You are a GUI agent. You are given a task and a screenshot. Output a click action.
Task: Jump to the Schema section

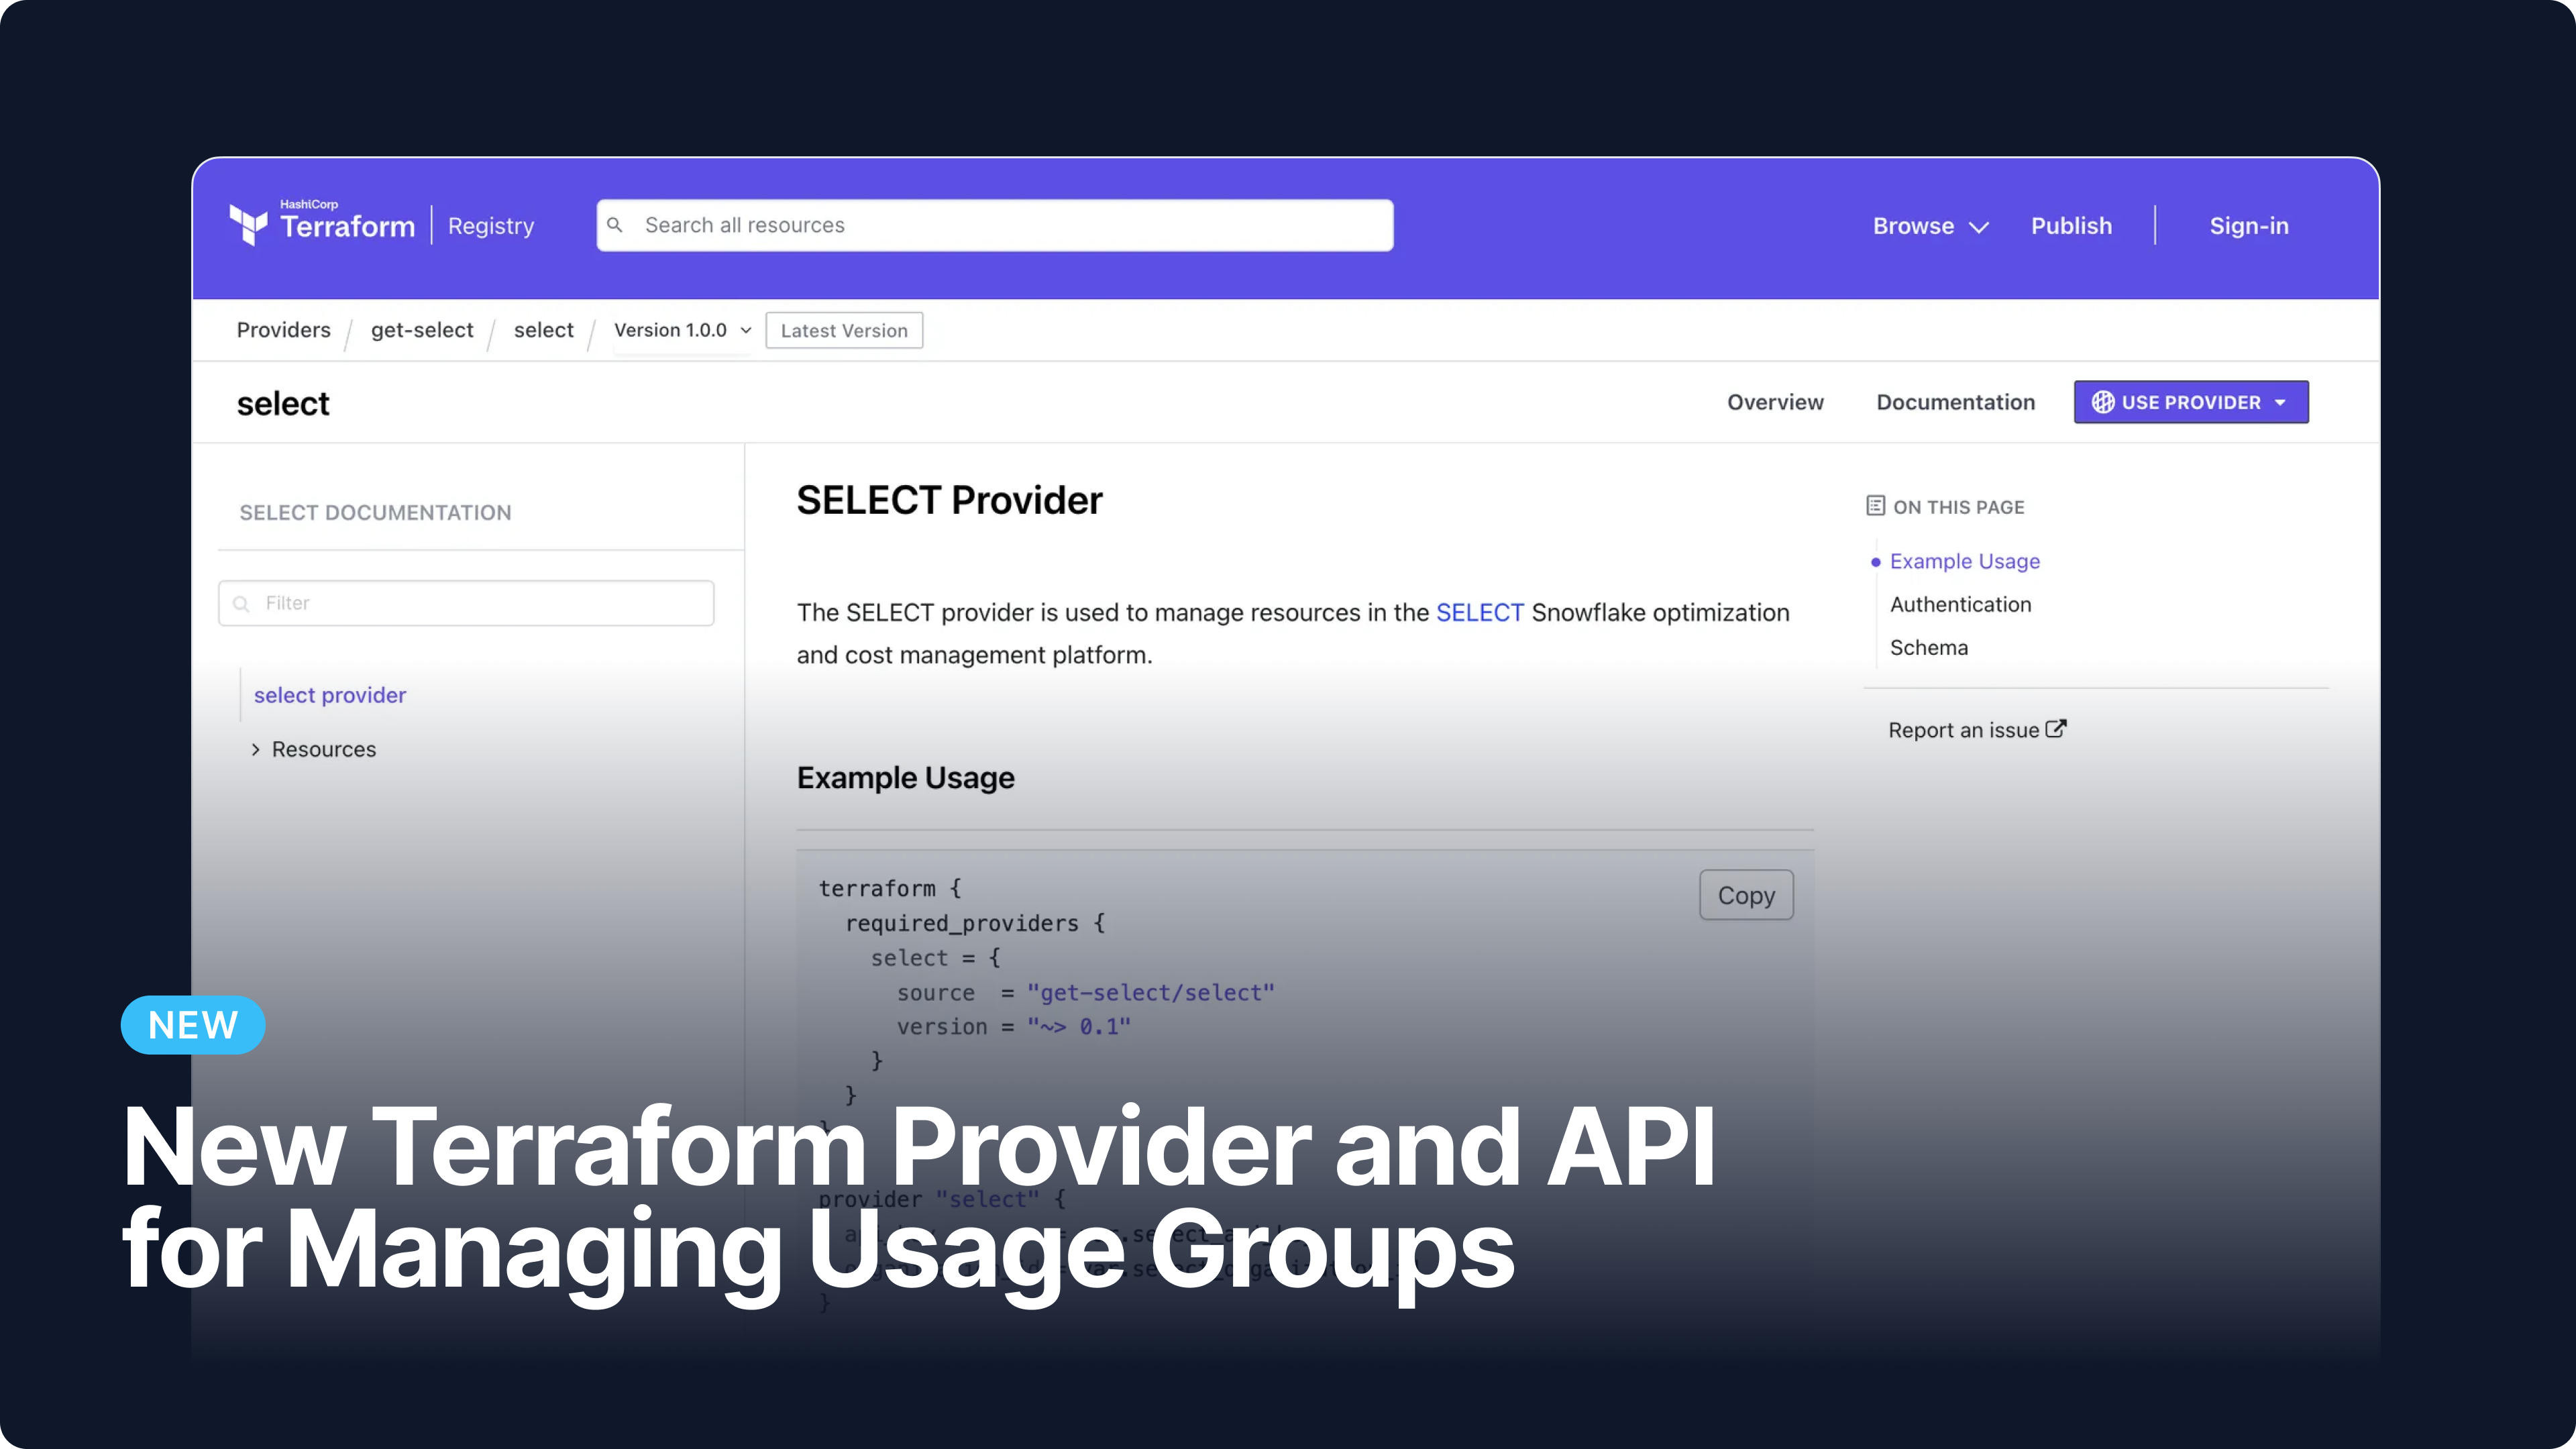coord(1929,647)
